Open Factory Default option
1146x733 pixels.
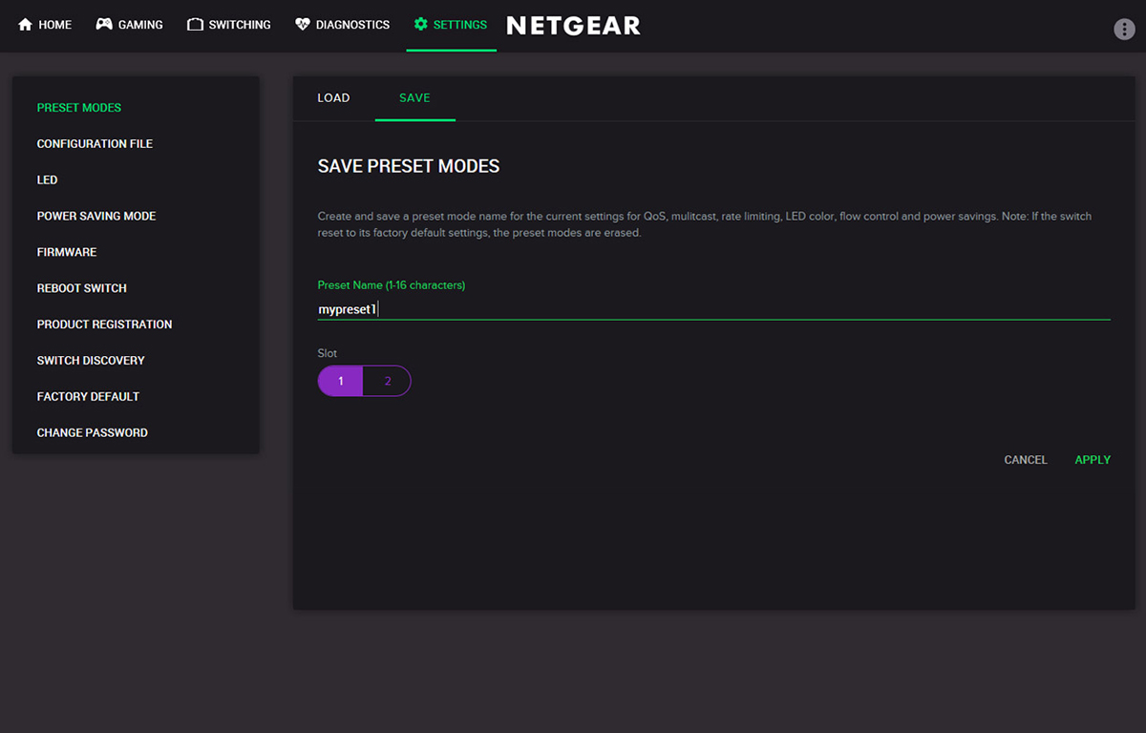[x=88, y=397]
